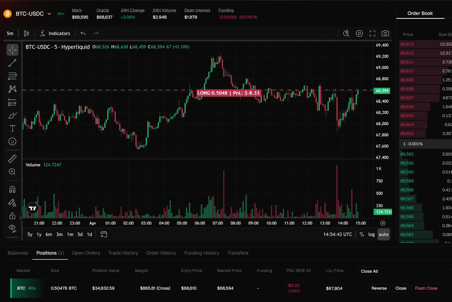This screenshot has height=302, width=452.
Task: Click the 68,594 current price axis label
Action: tap(382, 91)
